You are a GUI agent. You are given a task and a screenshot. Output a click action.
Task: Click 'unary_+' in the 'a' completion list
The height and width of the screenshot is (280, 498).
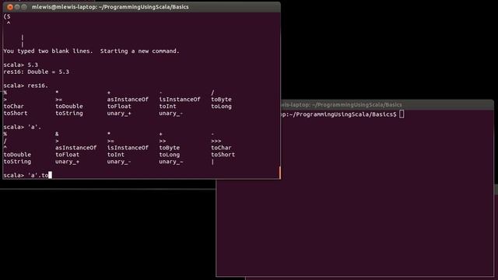coord(68,162)
